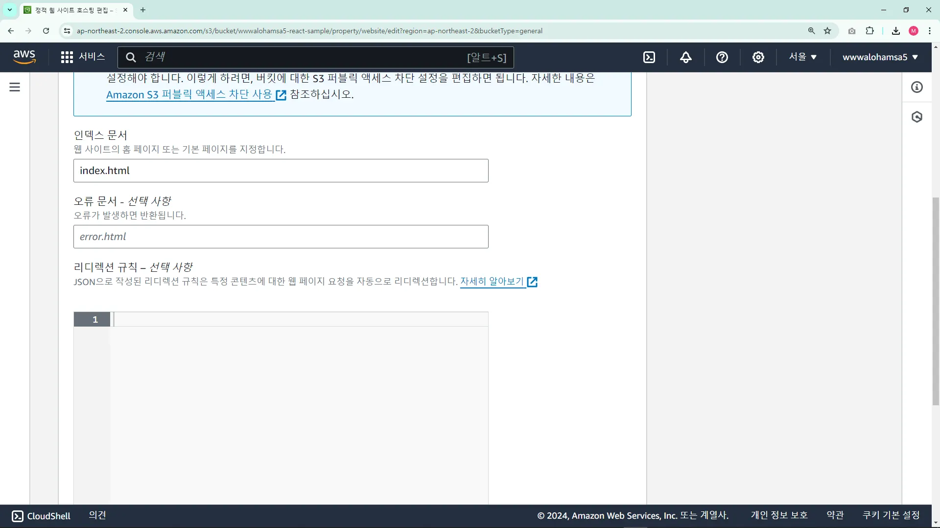This screenshot has height=528, width=940.
Task: Open the AWS notifications bell
Action: click(x=685, y=57)
